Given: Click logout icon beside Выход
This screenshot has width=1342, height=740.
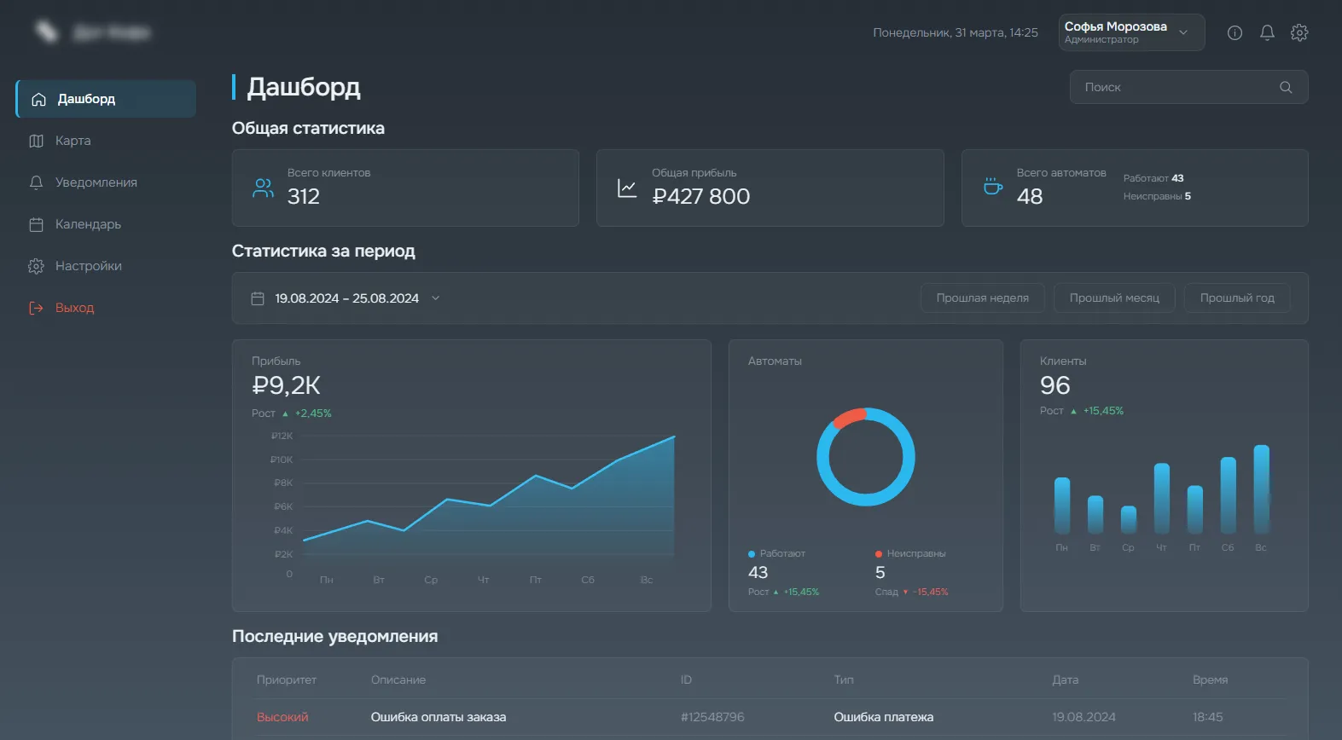Looking at the screenshot, I should coord(36,308).
